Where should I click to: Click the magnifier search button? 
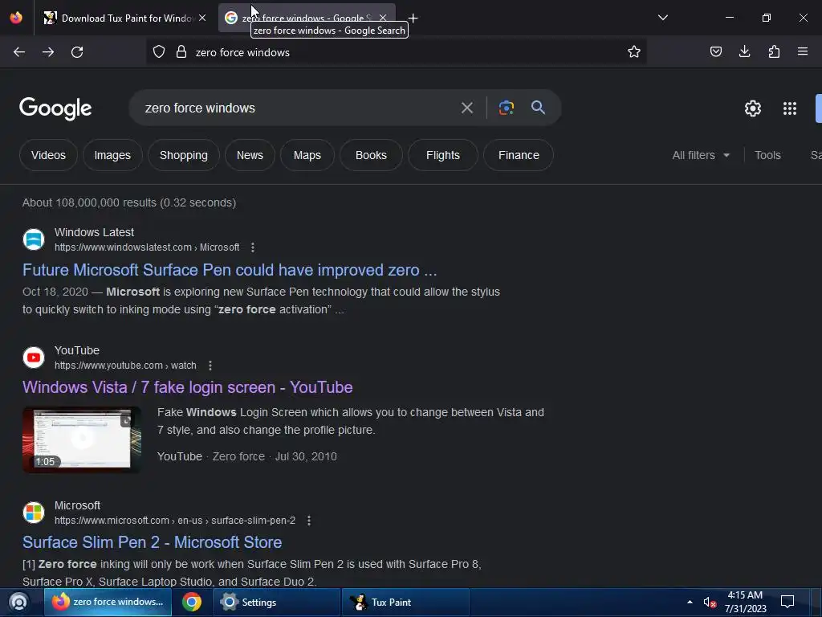click(538, 108)
